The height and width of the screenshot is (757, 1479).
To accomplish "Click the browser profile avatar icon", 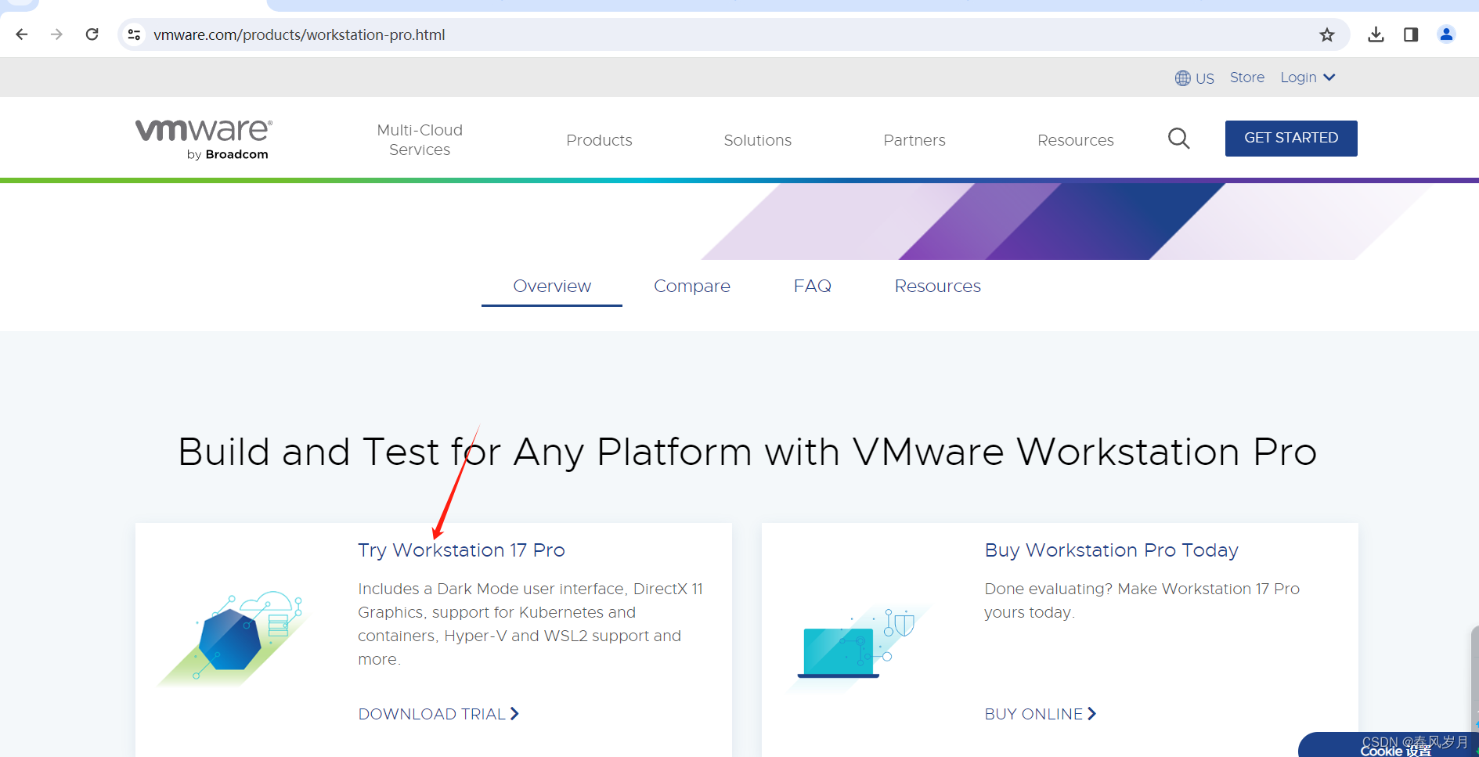I will pyautogui.click(x=1446, y=34).
